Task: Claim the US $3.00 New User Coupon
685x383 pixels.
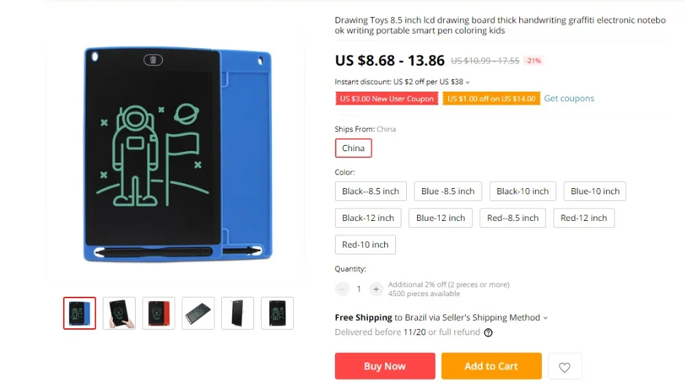Action: pyautogui.click(x=386, y=98)
